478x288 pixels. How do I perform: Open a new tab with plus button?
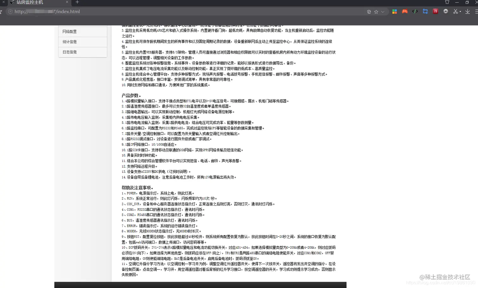coord(77,2)
